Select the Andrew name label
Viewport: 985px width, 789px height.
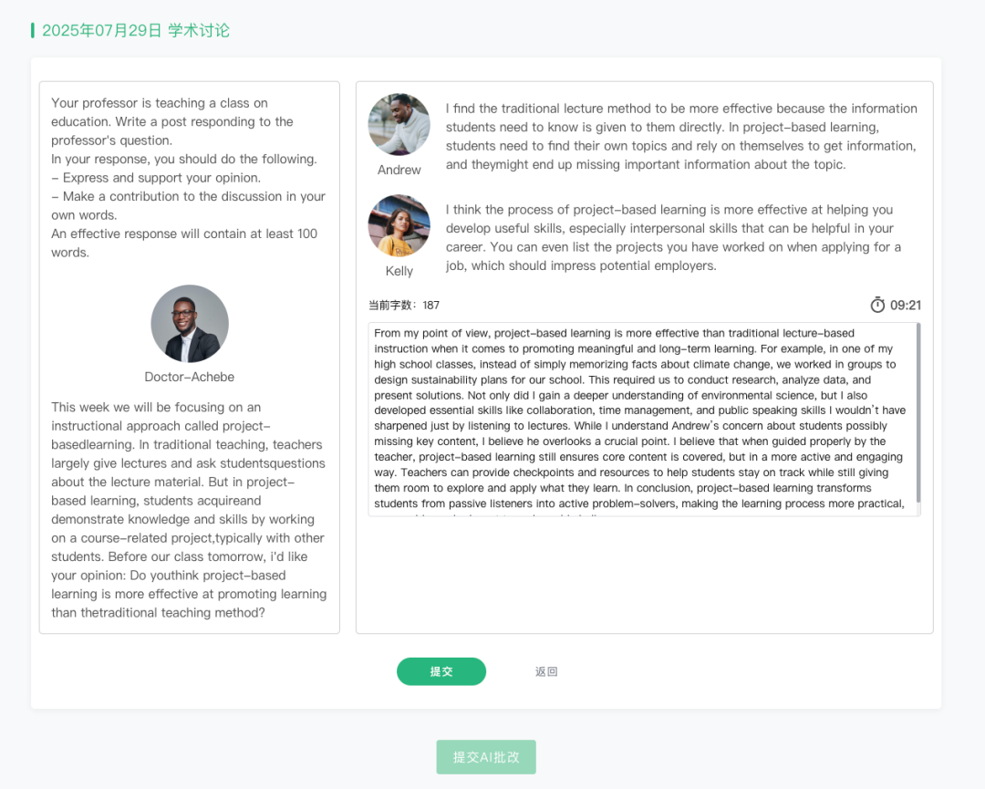[399, 170]
